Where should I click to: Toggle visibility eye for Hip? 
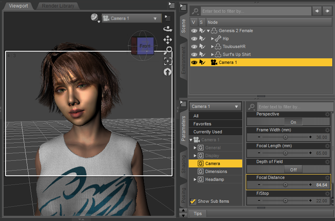coord(194,39)
